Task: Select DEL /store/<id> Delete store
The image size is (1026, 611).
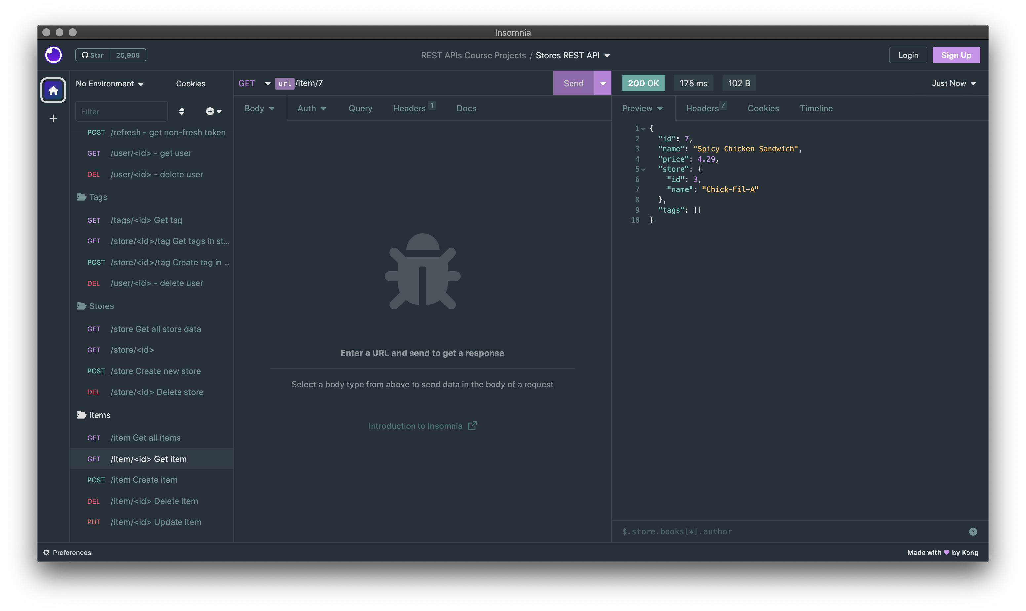Action: tap(151, 392)
